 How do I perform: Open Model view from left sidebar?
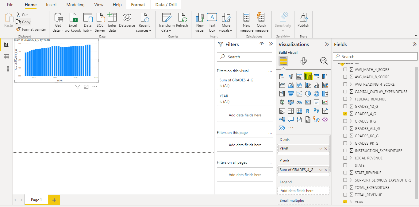pos(6,69)
